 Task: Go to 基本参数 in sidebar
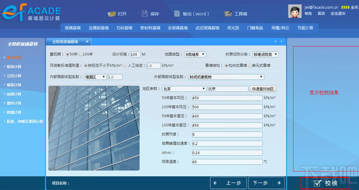click(x=14, y=57)
